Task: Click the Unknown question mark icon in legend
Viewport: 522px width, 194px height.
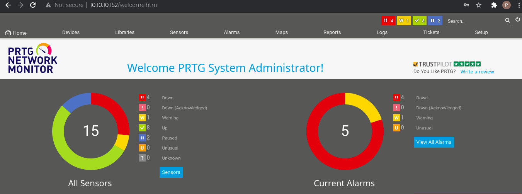Action: [x=142, y=158]
